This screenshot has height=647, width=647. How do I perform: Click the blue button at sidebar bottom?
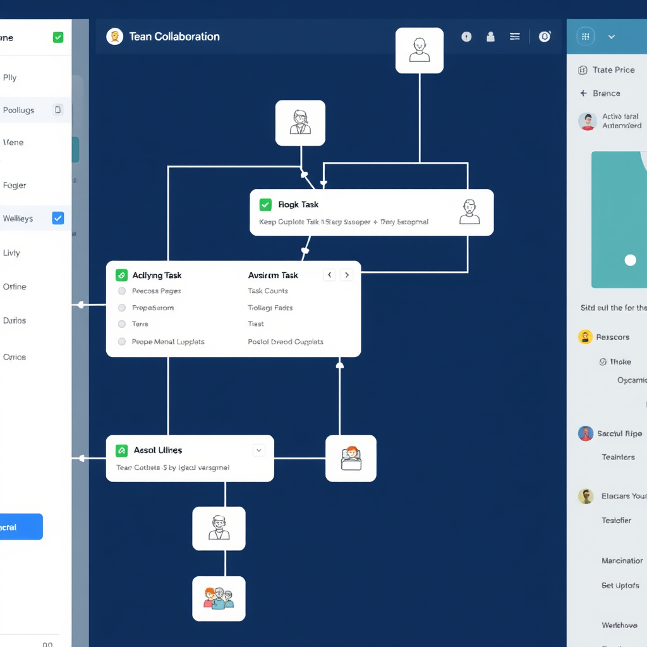19,527
